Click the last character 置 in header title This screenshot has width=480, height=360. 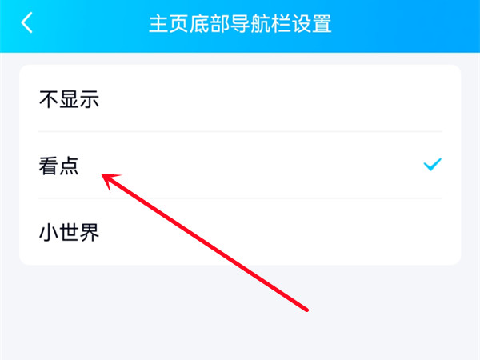(x=322, y=23)
